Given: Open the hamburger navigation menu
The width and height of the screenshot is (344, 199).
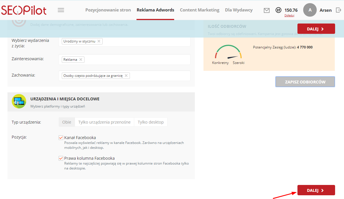Looking at the screenshot, I should pyautogui.click(x=61, y=10).
